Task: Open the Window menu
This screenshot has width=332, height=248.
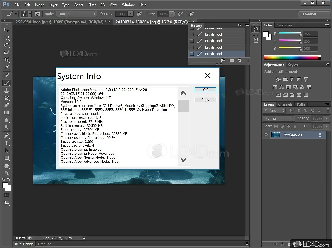Action: (x=128, y=5)
